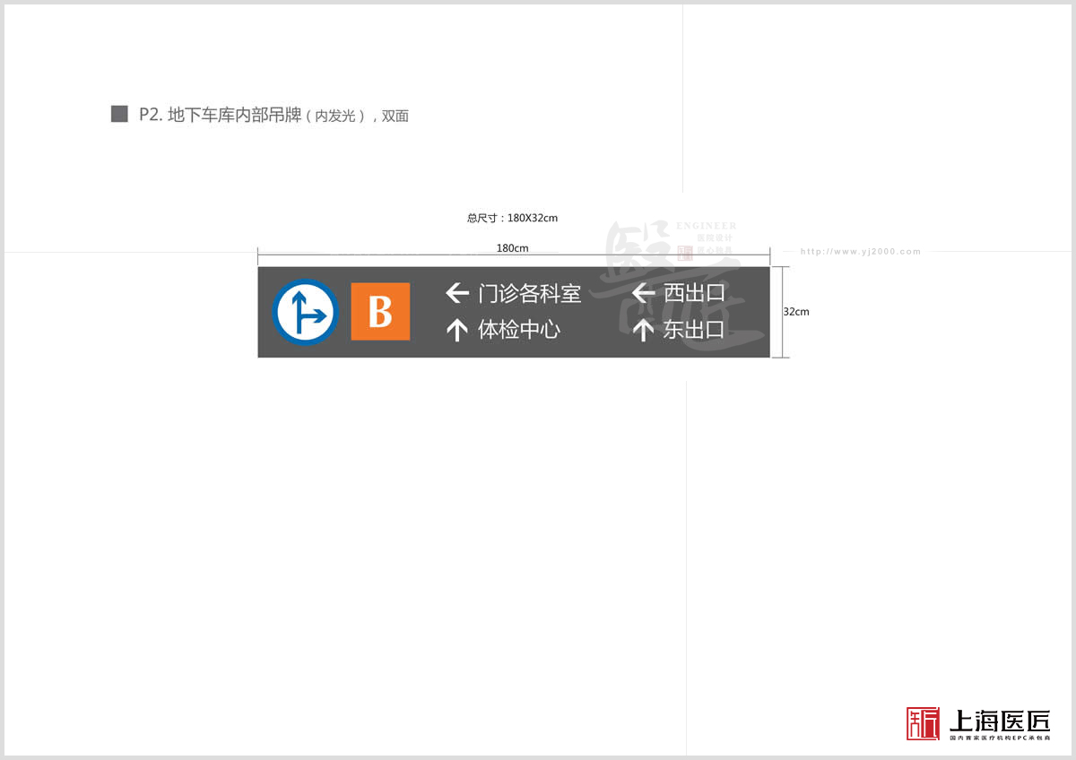
Task: Click the P2. 地下车库内部吊牌 heading
Action: 220,115
